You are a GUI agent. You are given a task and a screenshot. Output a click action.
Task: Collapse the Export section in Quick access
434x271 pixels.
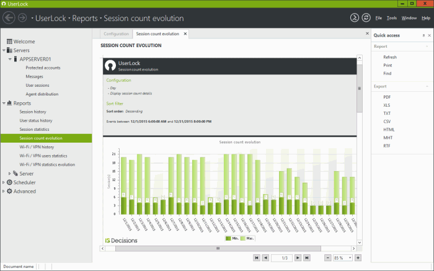click(427, 86)
